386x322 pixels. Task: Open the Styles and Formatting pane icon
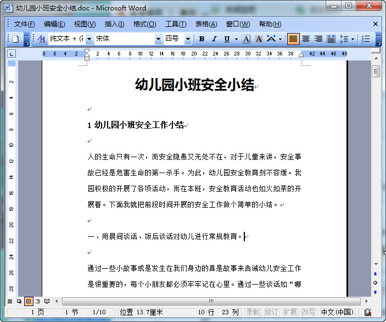click(41, 39)
